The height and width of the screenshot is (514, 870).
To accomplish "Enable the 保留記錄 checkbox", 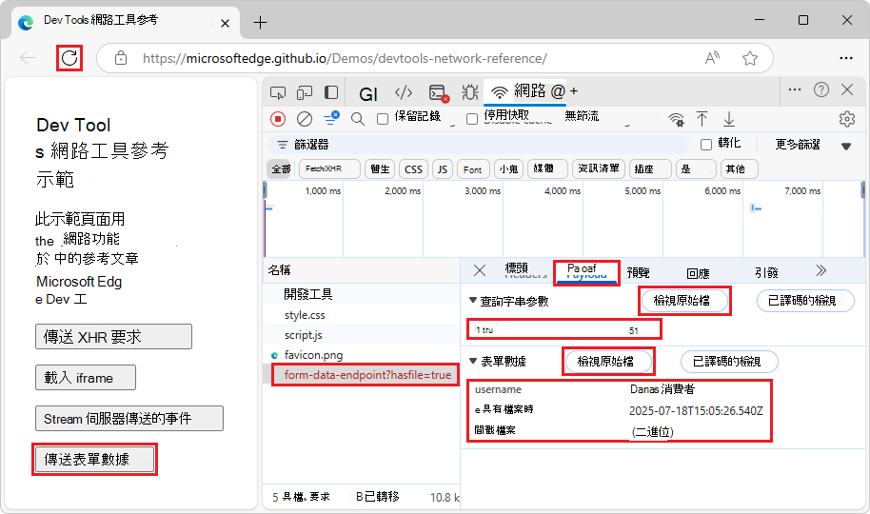I will click(x=383, y=119).
